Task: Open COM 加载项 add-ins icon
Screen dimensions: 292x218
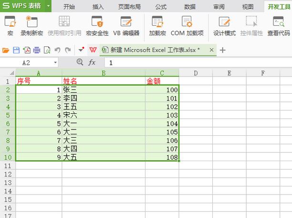Action: click(x=187, y=22)
